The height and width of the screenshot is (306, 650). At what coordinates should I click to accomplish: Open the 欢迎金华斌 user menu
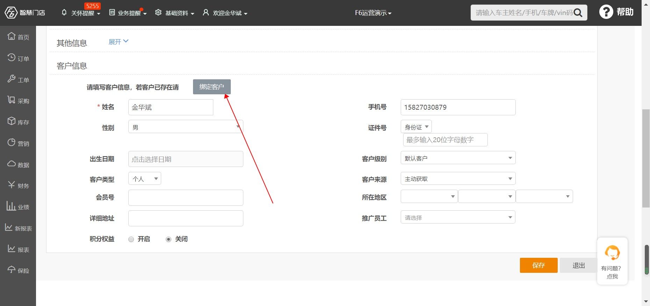tap(230, 13)
